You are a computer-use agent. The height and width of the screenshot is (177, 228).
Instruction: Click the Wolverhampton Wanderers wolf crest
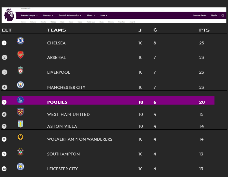pos(21,137)
